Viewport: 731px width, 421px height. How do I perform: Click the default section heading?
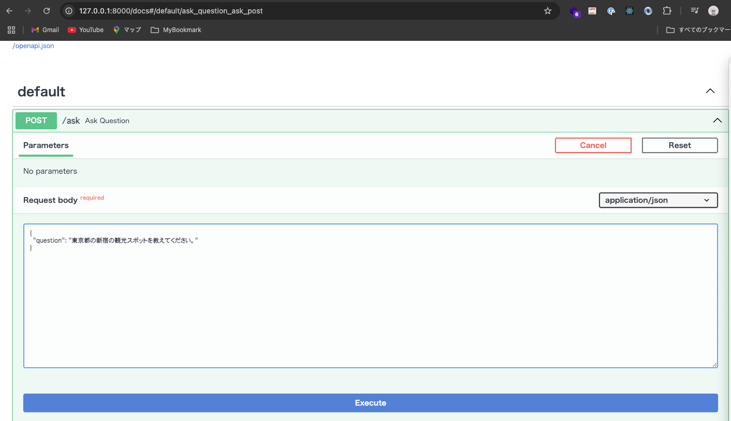coord(41,92)
